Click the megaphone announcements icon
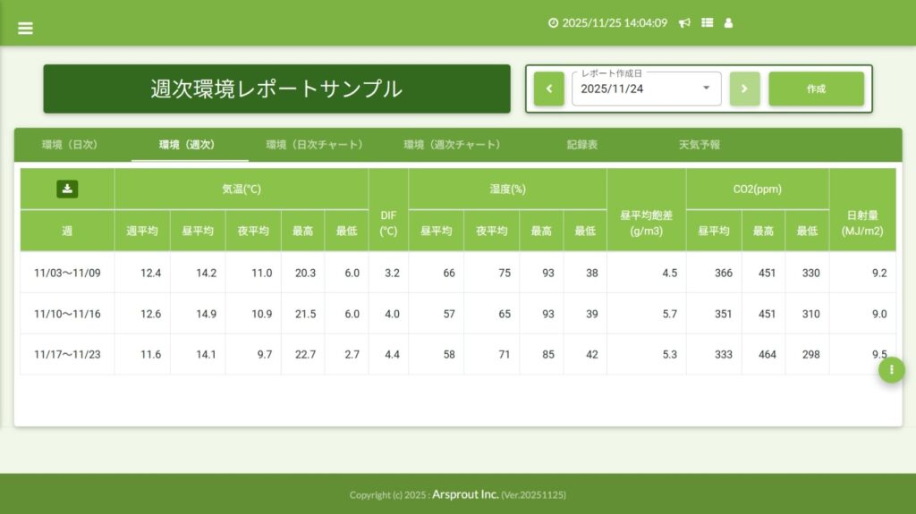Screen dimensions: 916x514 (684, 23)
